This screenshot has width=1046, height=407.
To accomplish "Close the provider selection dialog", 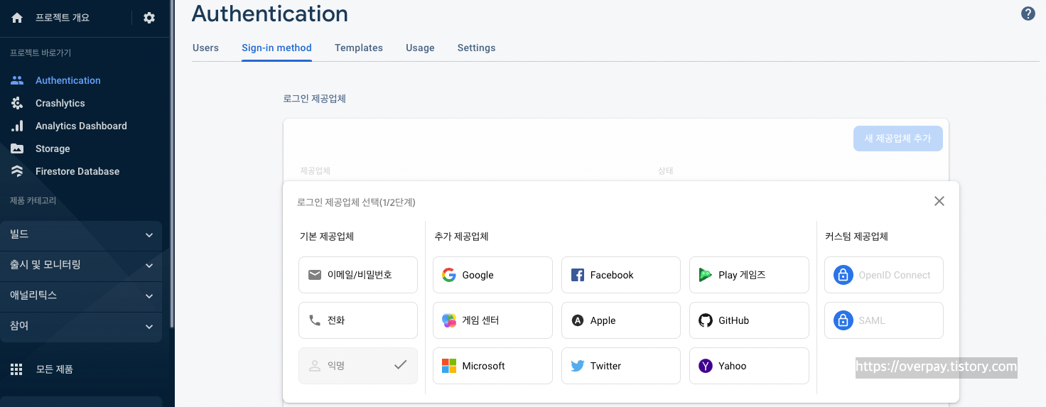I will pos(939,201).
